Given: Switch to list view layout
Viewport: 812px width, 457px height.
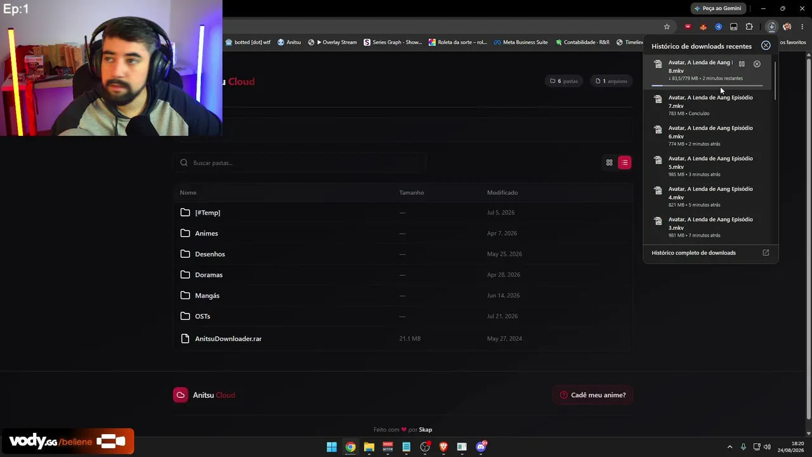Looking at the screenshot, I should 625,163.
